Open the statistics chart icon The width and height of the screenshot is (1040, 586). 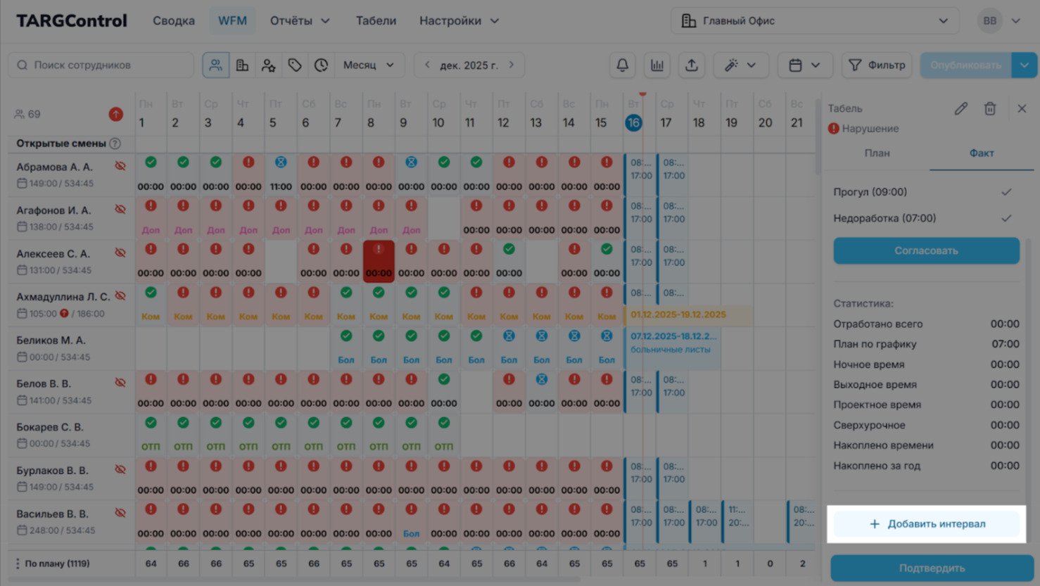657,65
